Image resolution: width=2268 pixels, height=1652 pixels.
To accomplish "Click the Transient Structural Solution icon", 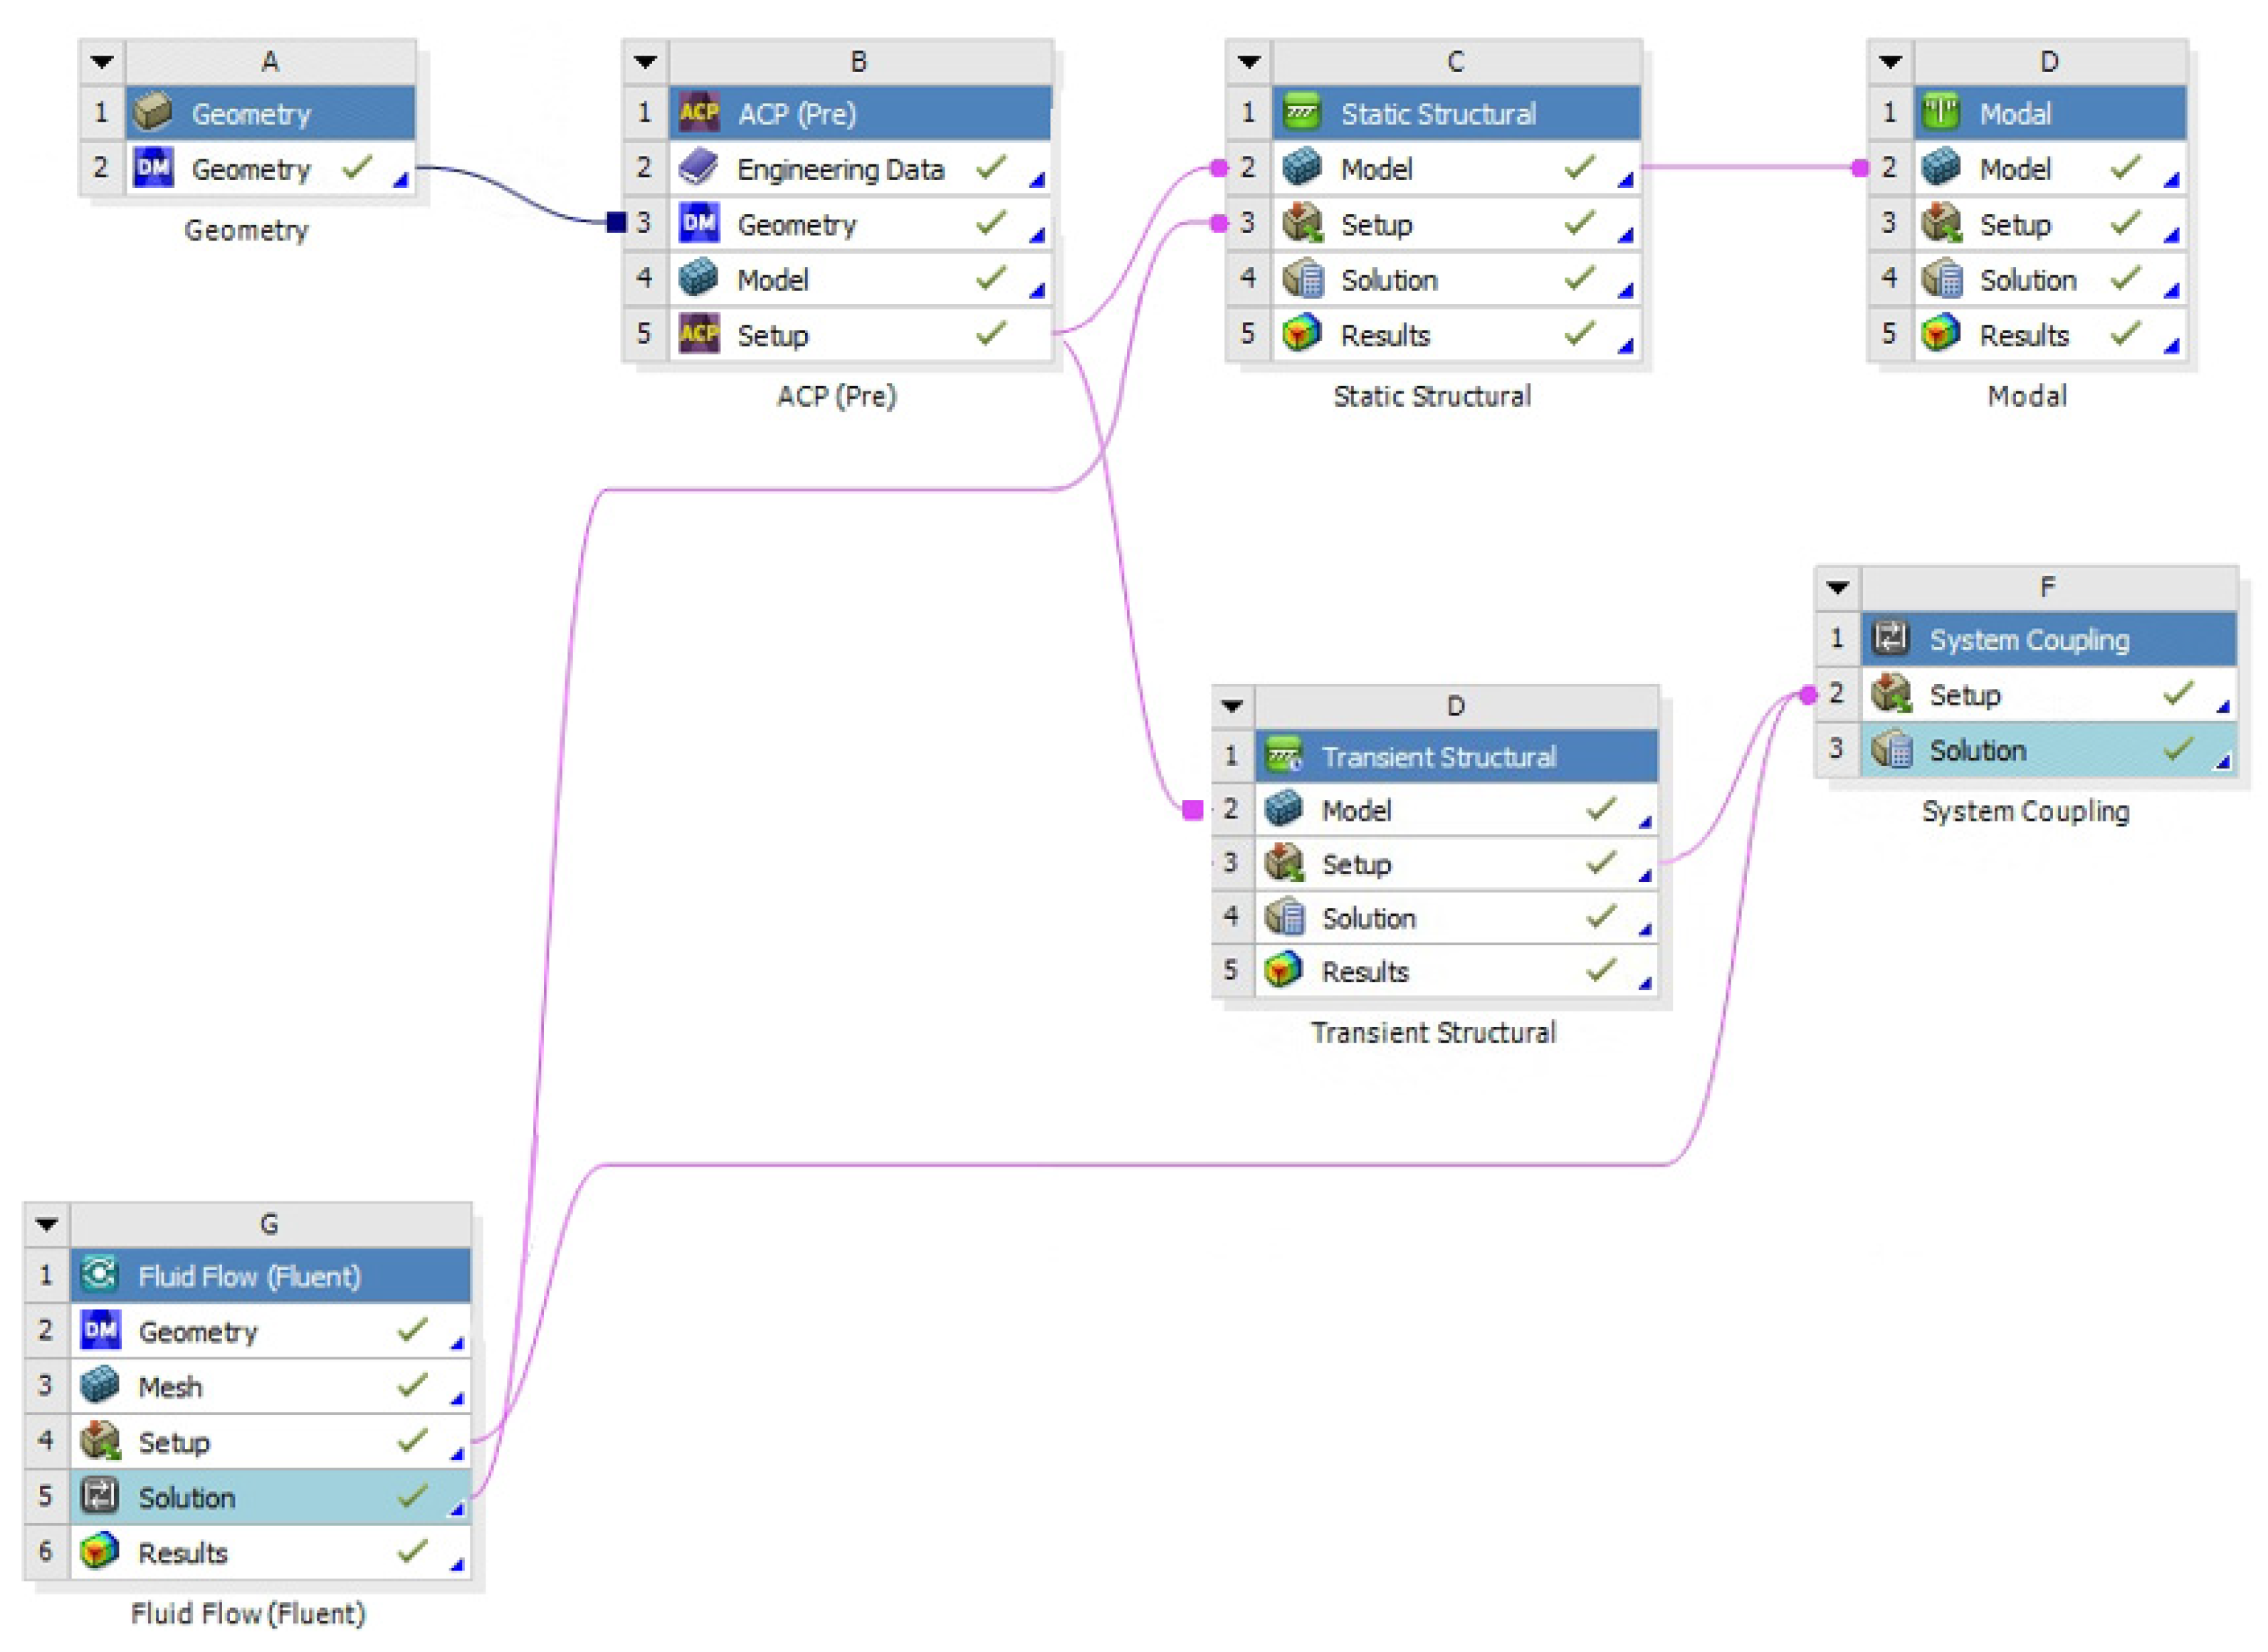I will (x=1284, y=917).
